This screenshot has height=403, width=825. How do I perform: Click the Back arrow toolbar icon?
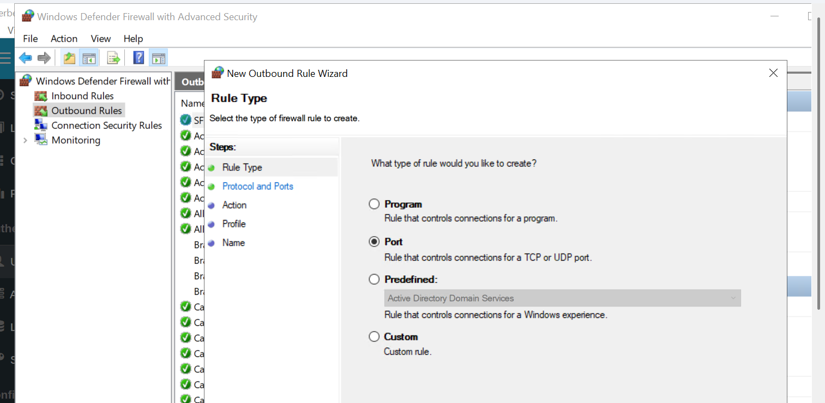[26, 58]
